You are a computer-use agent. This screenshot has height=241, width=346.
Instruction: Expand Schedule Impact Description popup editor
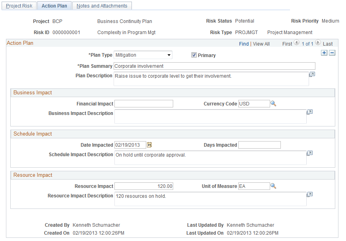[x=309, y=153]
